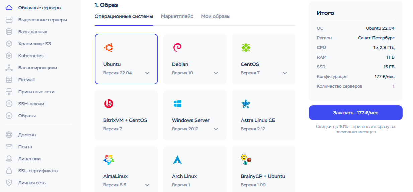Open Домены in the sidebar
The width and height of the screenshot is (413, 192).
pyautogui.click(x=27, y=135)
